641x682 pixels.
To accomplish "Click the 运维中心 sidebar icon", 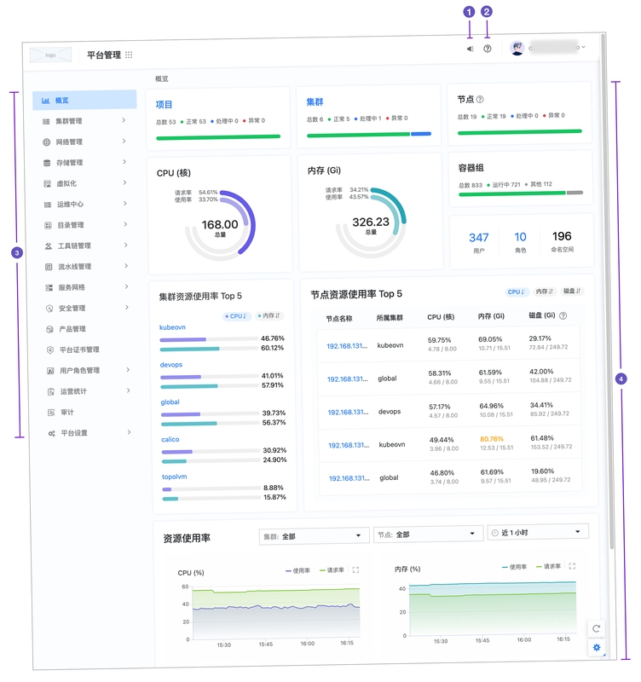I will 48,205.
